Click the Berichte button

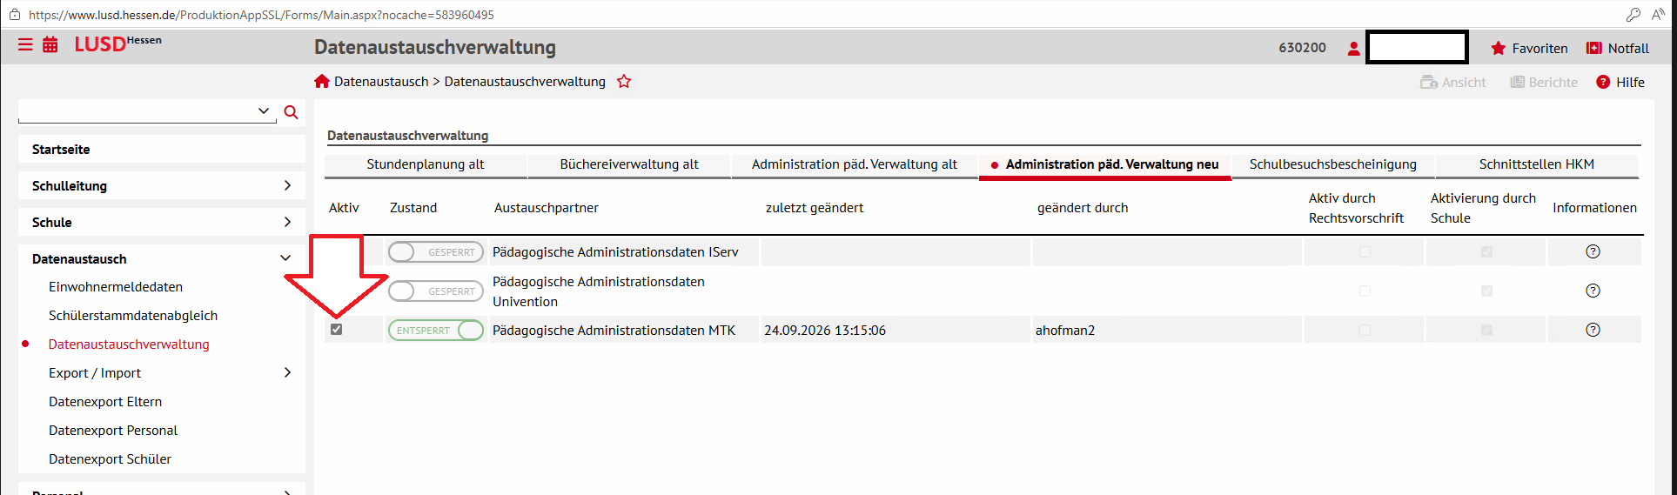point(1544,83)
